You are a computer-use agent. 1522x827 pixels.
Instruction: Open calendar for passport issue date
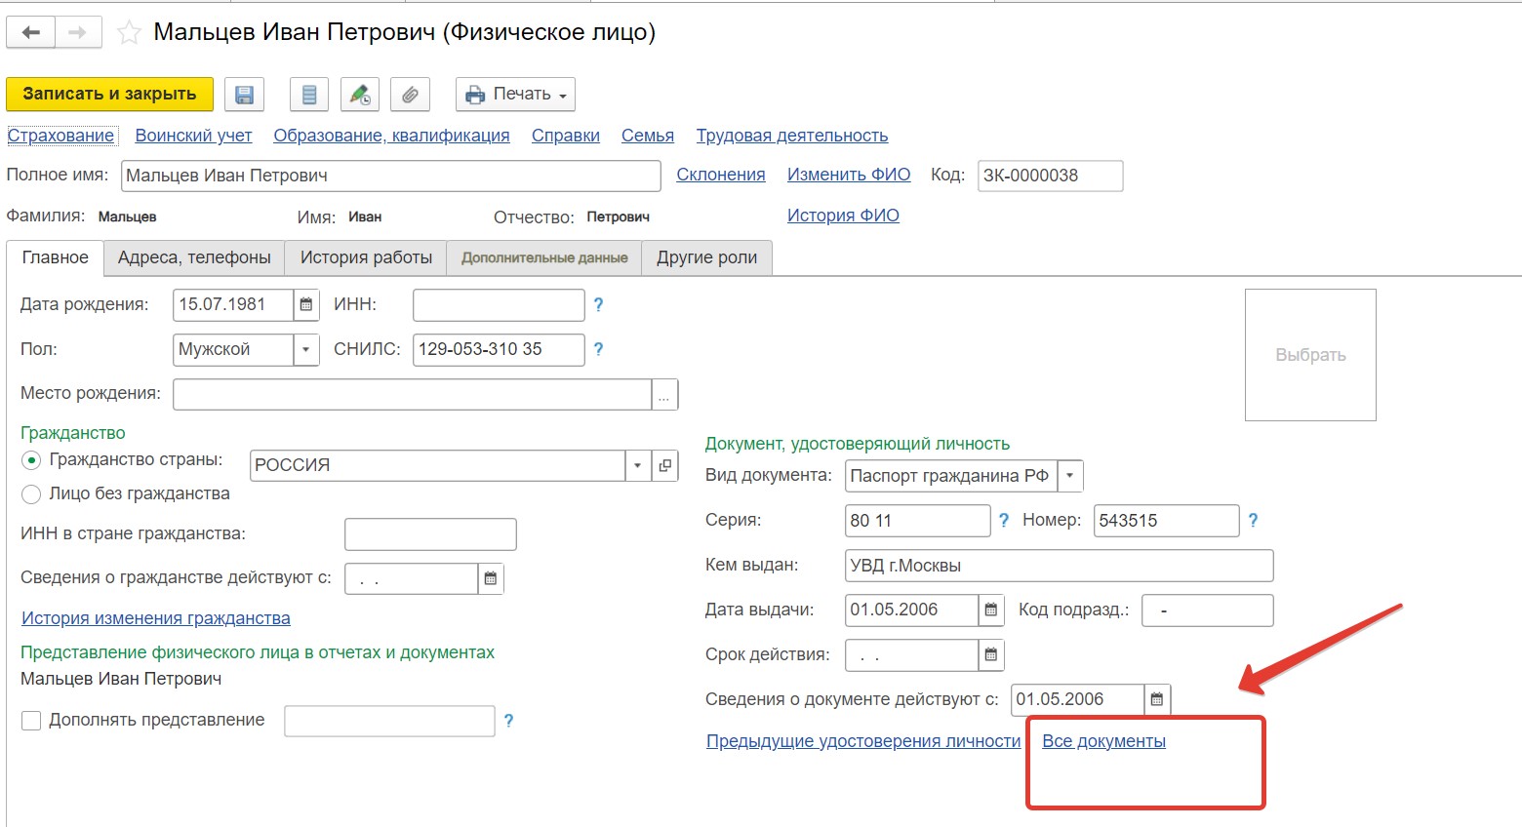(991, 610)
